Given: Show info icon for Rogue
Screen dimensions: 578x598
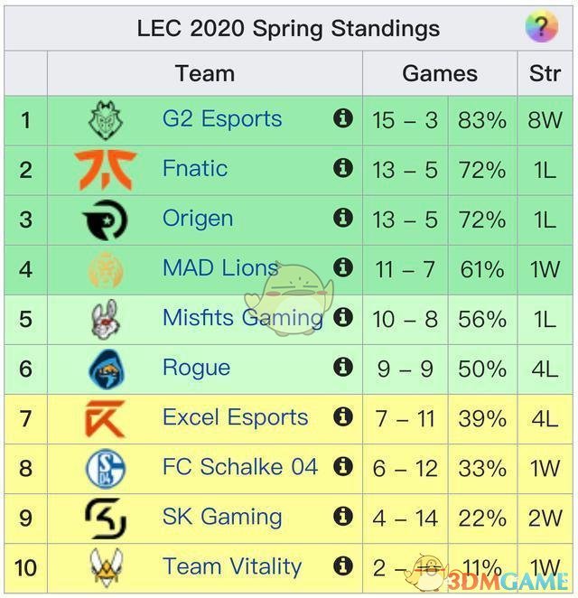Looking at the screenshot, I should tap(343, 367).
